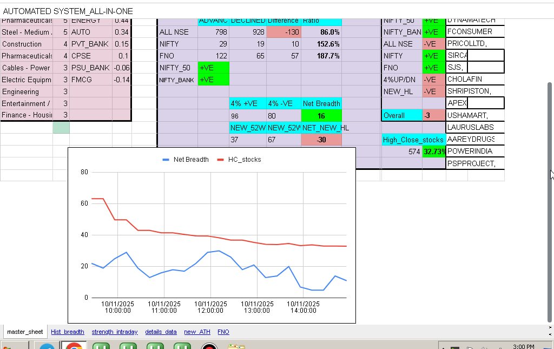Click the Finance - Housing industry cell
Image resolution: width=554 pixels, height=349 pixels.
tap(27, 115)
